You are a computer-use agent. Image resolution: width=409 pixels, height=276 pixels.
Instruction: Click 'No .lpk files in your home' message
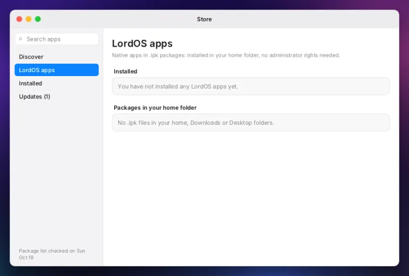(x=196, y=123)
